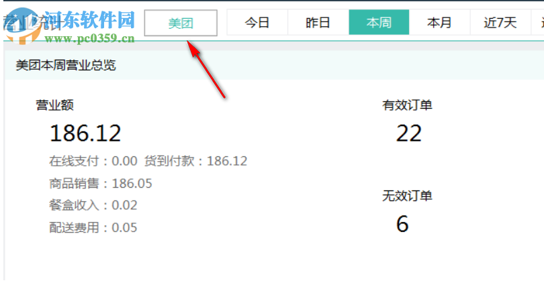Click the 配送费用：0.05 line
The height and width of the screenshot is (287, 544).
pos(93,227)
